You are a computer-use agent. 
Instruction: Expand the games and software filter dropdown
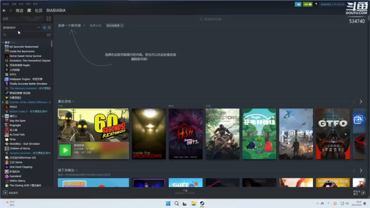click(21, 28)
